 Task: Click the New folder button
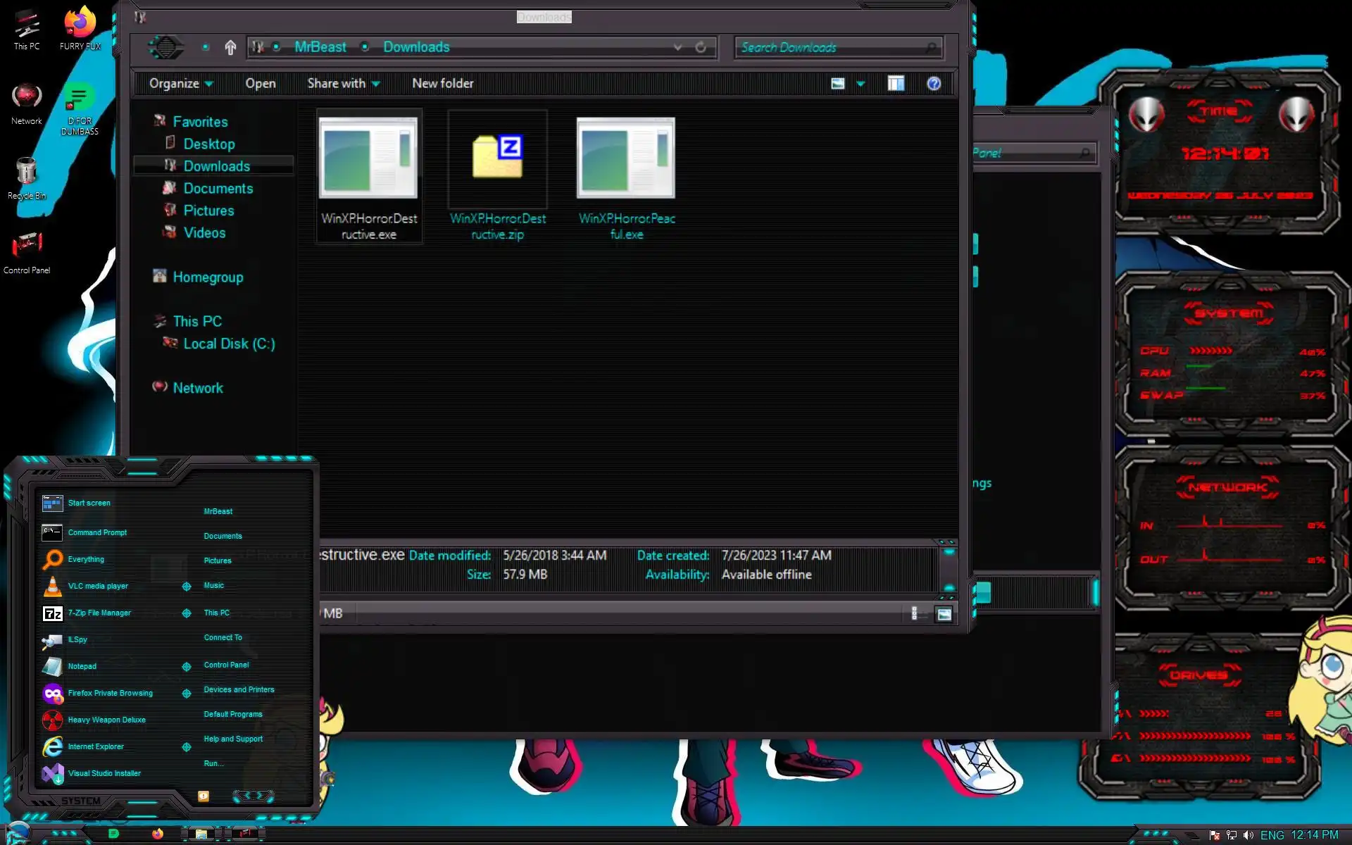point(442,84)
